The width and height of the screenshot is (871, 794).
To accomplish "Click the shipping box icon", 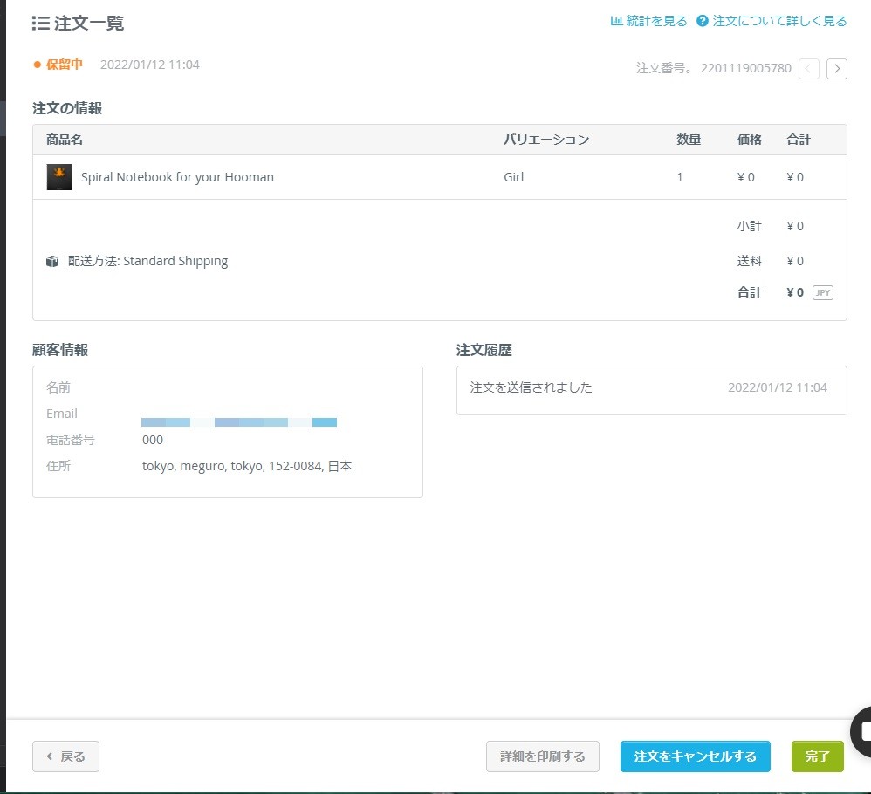I will 52,261.
